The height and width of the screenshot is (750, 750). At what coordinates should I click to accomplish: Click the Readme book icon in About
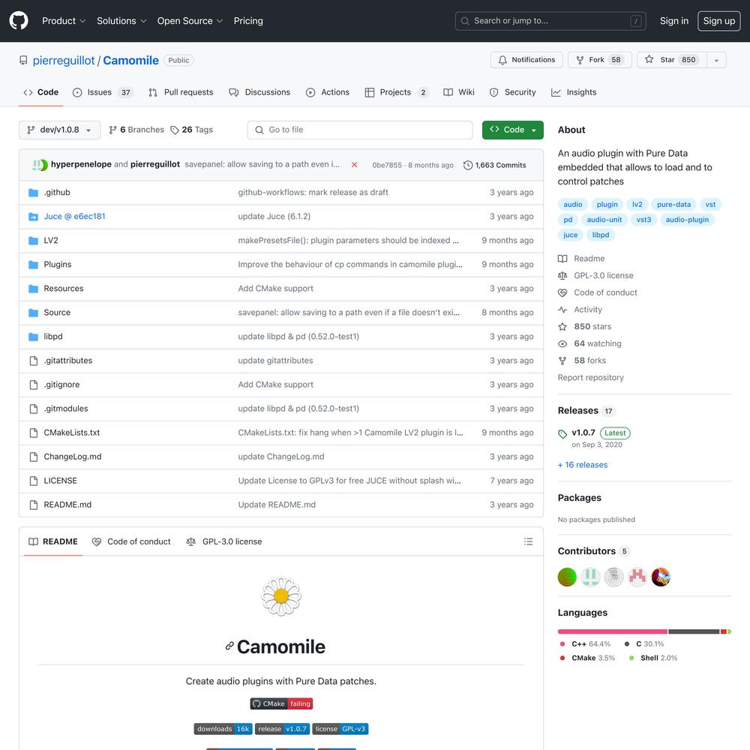click(x=562, y=259)
